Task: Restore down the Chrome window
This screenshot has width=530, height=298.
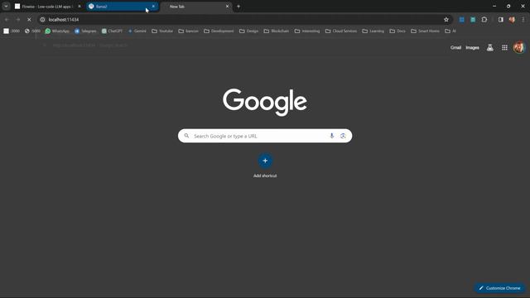Action: [508, 6]
